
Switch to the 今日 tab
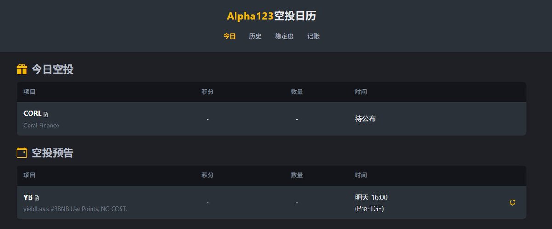tap(230, 36)
